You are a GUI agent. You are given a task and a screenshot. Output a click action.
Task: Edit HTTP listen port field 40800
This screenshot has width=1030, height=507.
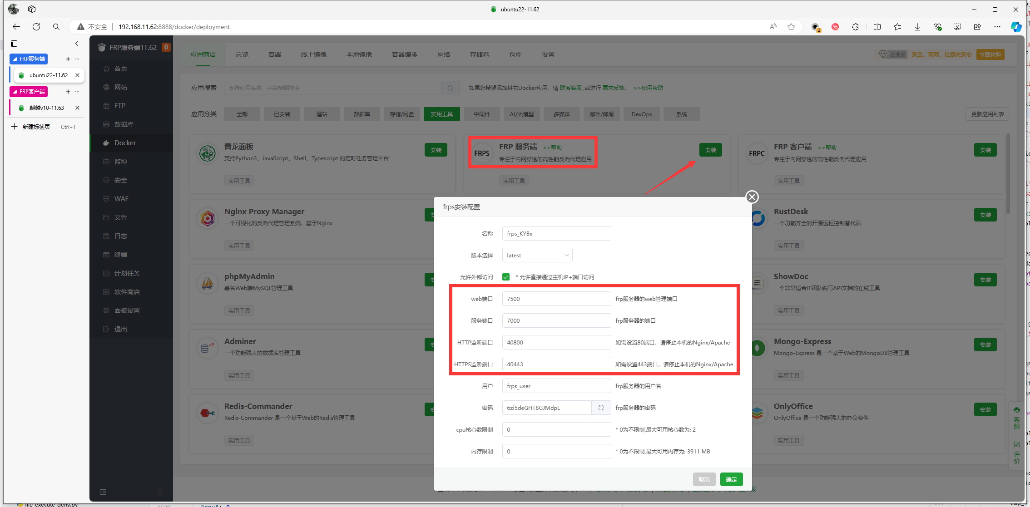click(x=556, y=342)
